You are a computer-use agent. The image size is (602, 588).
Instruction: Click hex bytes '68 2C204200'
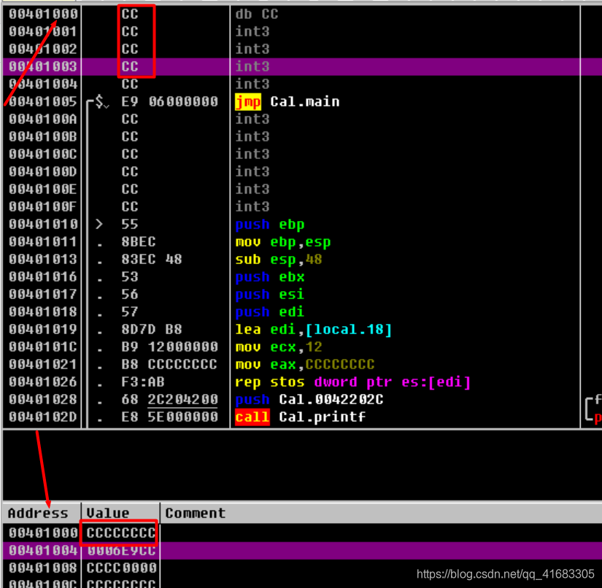(x=170, y=400)
